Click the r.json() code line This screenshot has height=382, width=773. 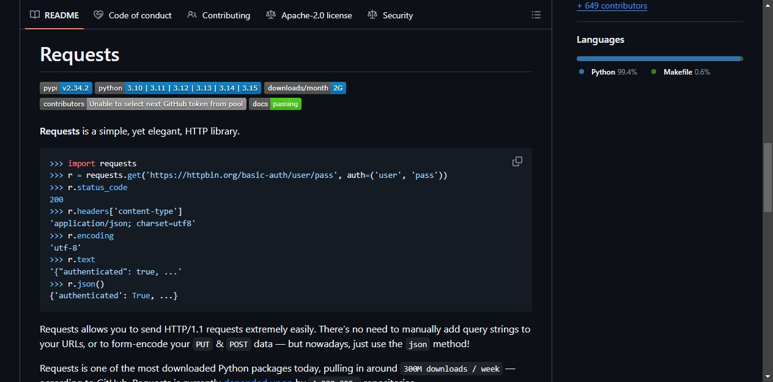click(77, 284)
